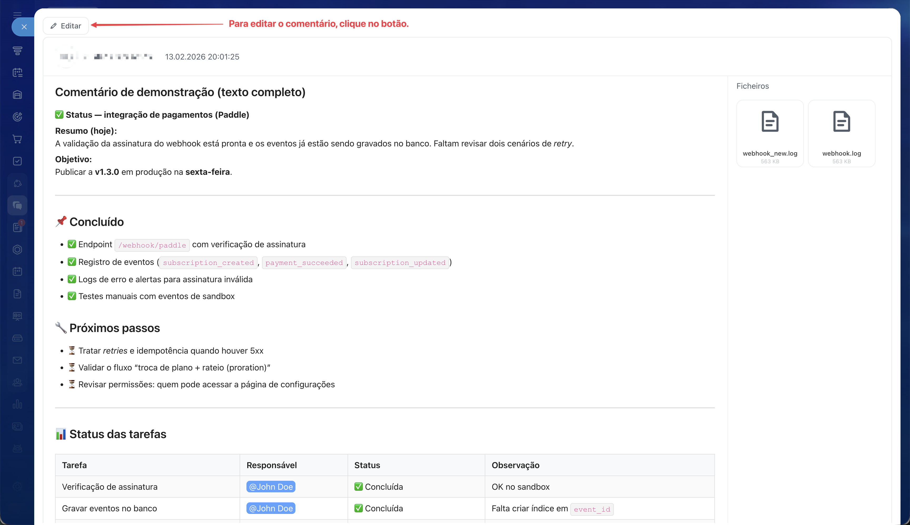Open the settings gear in sidebar
Viewport: 910px width, 525px height.
(17, 486)
